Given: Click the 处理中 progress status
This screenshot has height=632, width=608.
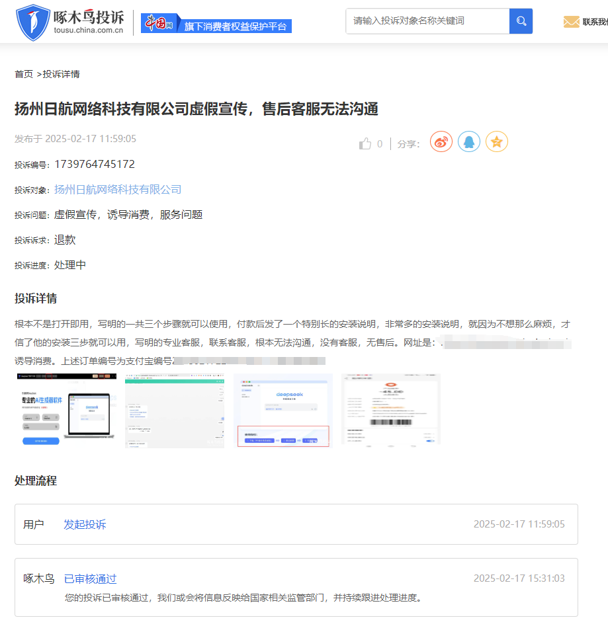Looking at the screenshot, I should click(69, 265).
